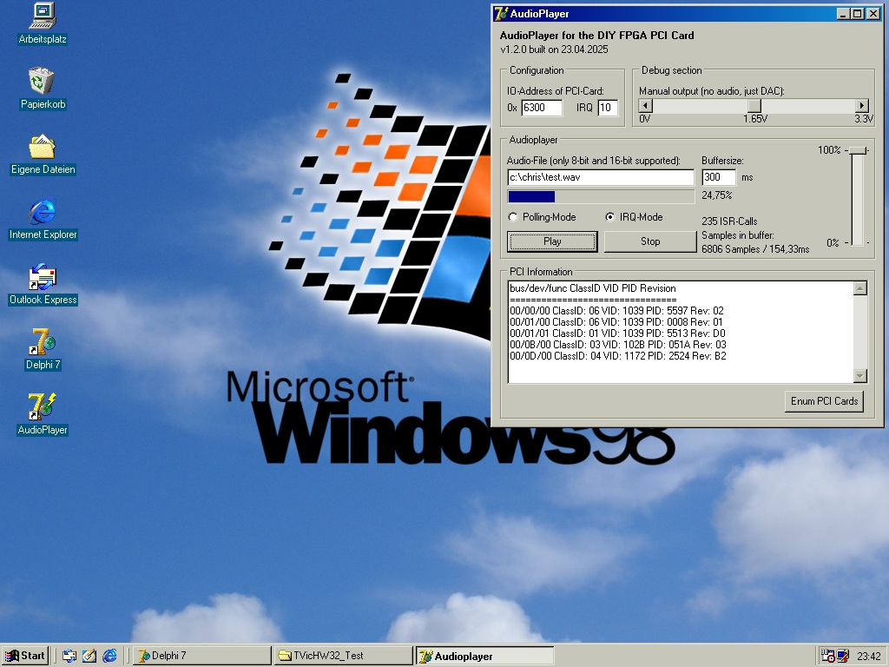Viewport: 889px width, 667px height.
Task: Select the Delphi 7 desktop shortcut
Action: 43,349
